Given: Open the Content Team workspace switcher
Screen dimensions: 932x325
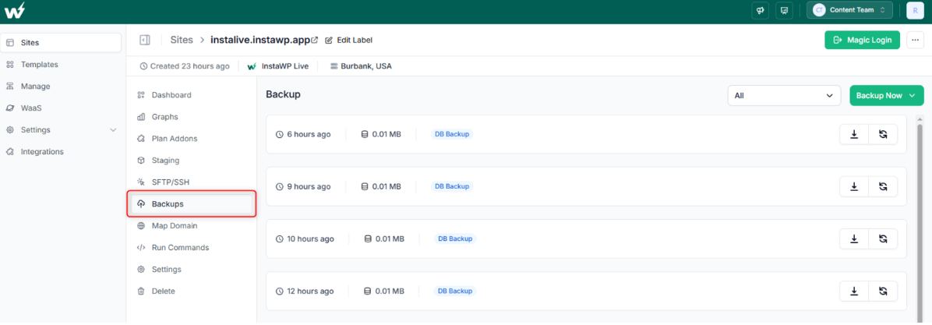Looking at the screenshot, I should click(x=849, y=10).
